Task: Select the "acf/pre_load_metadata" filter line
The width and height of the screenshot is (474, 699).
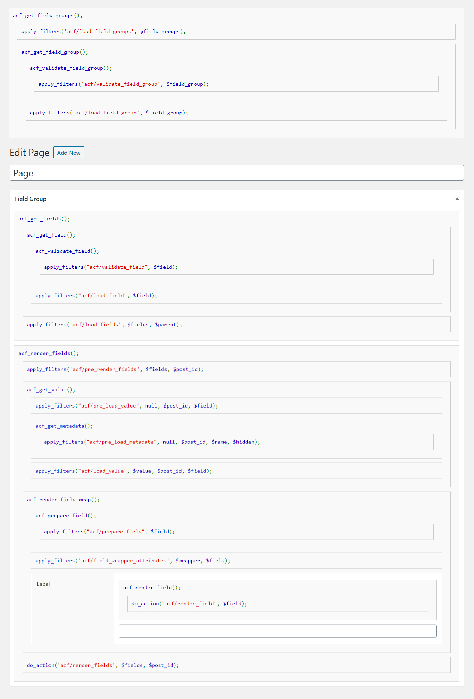Action: (236, 442)
